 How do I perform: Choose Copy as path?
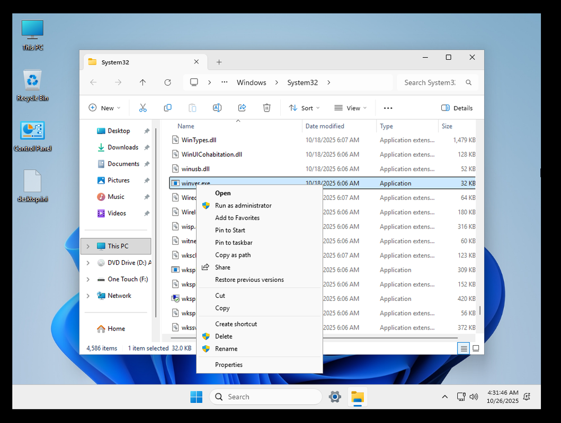[260, 255]
